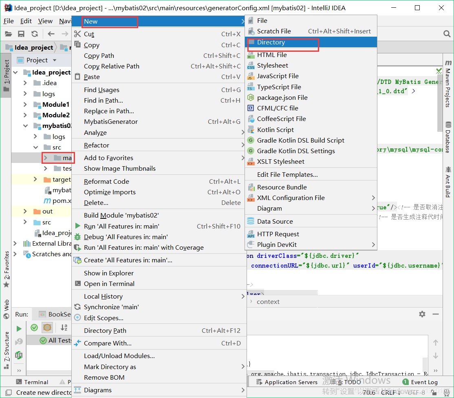This screenshot has height=398, width=454.
Task: Select the pom.xml file in project tree
Action: click(57, 200)
